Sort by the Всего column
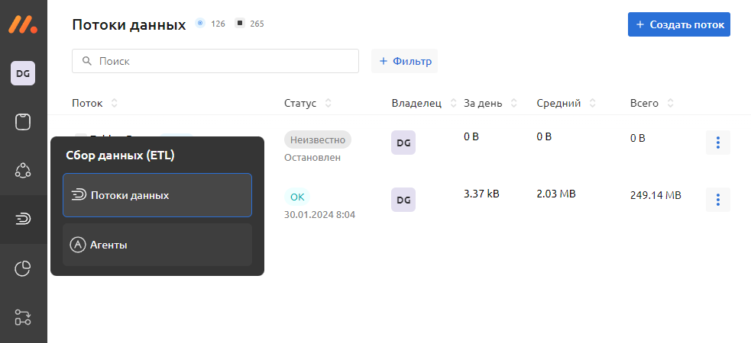The image size is (751, 343). point(670,103)
